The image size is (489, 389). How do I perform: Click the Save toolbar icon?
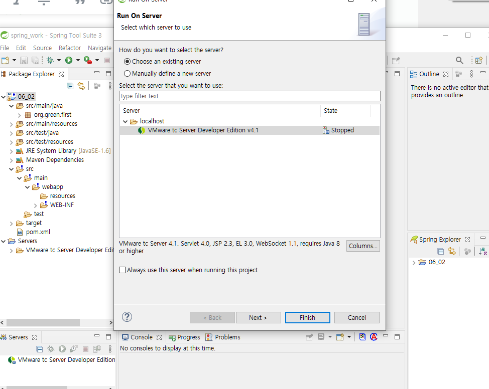pyautogui.click(x=24, y=60)
